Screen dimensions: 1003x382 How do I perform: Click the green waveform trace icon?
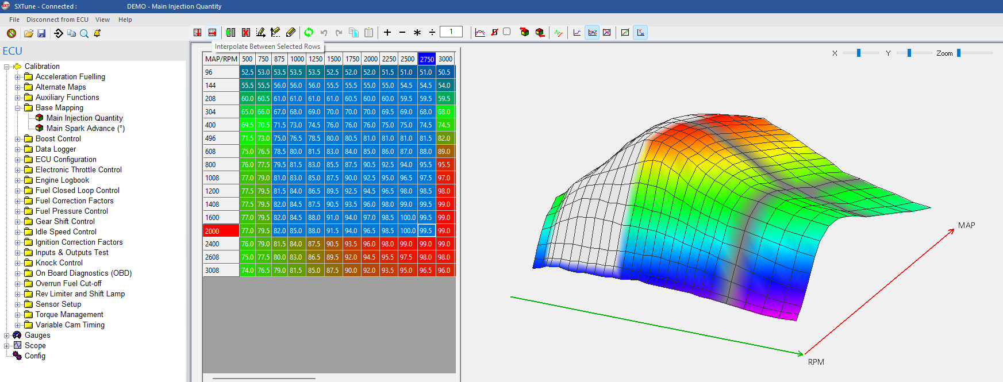[x=559, y=32]
